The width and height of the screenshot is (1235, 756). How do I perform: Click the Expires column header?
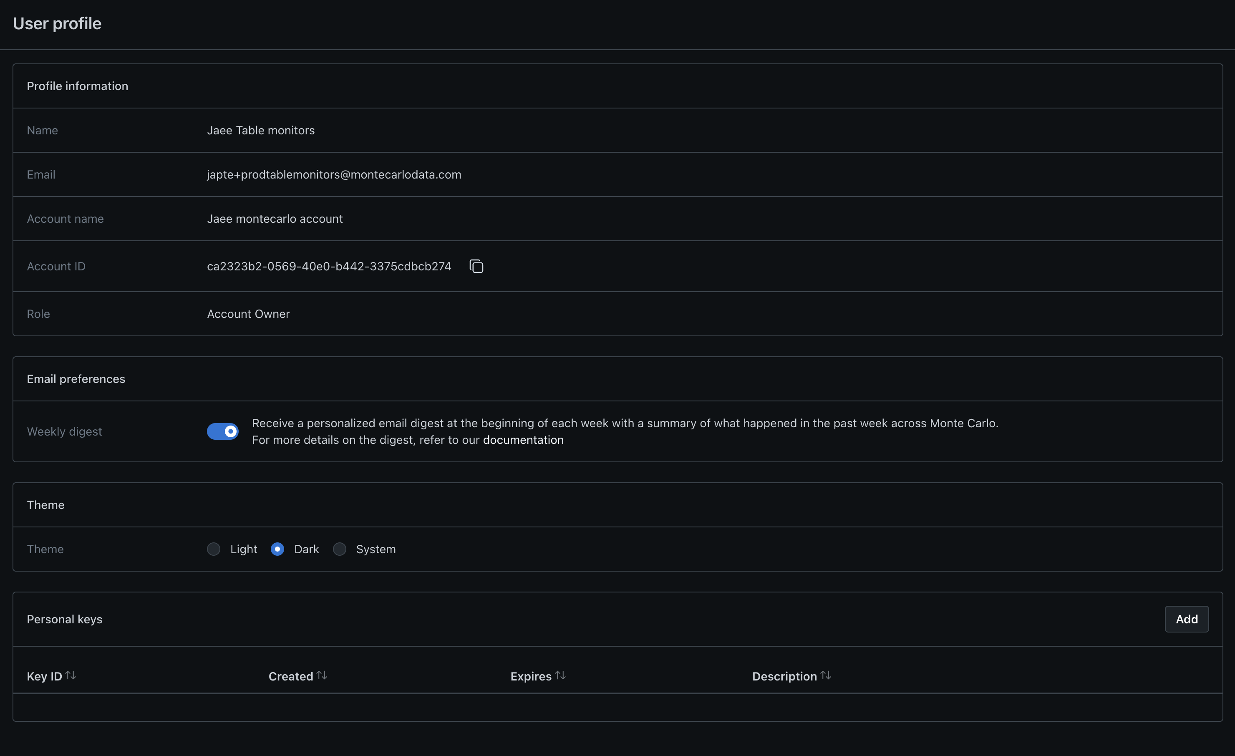coord(530,676)
